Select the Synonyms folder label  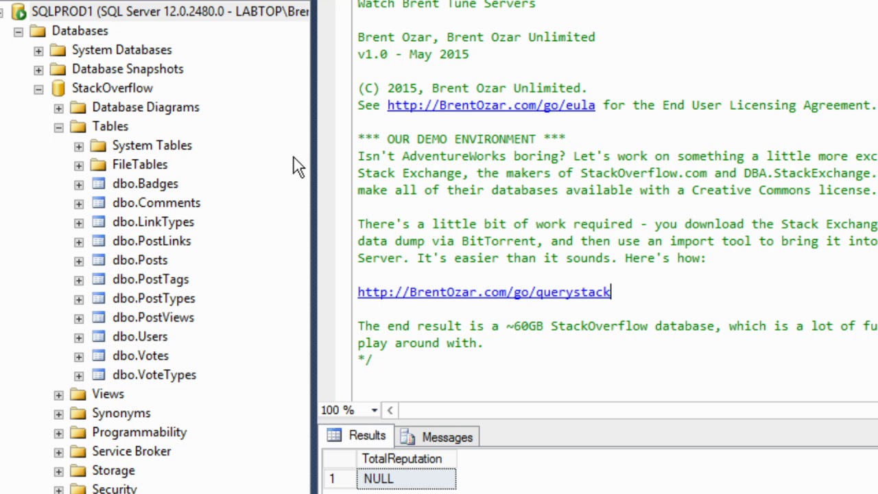click(x=121, y=413)
